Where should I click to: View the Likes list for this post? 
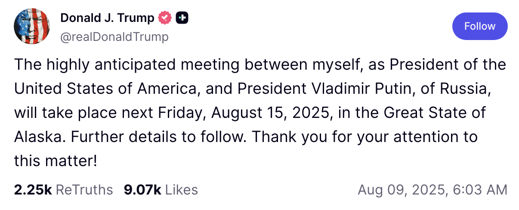click(x=161, y=190)
